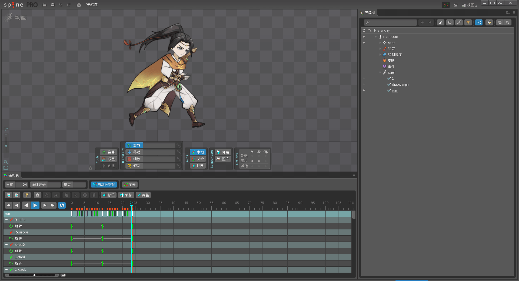Click the envelope icon in title bar

click(x=79, y=5)
